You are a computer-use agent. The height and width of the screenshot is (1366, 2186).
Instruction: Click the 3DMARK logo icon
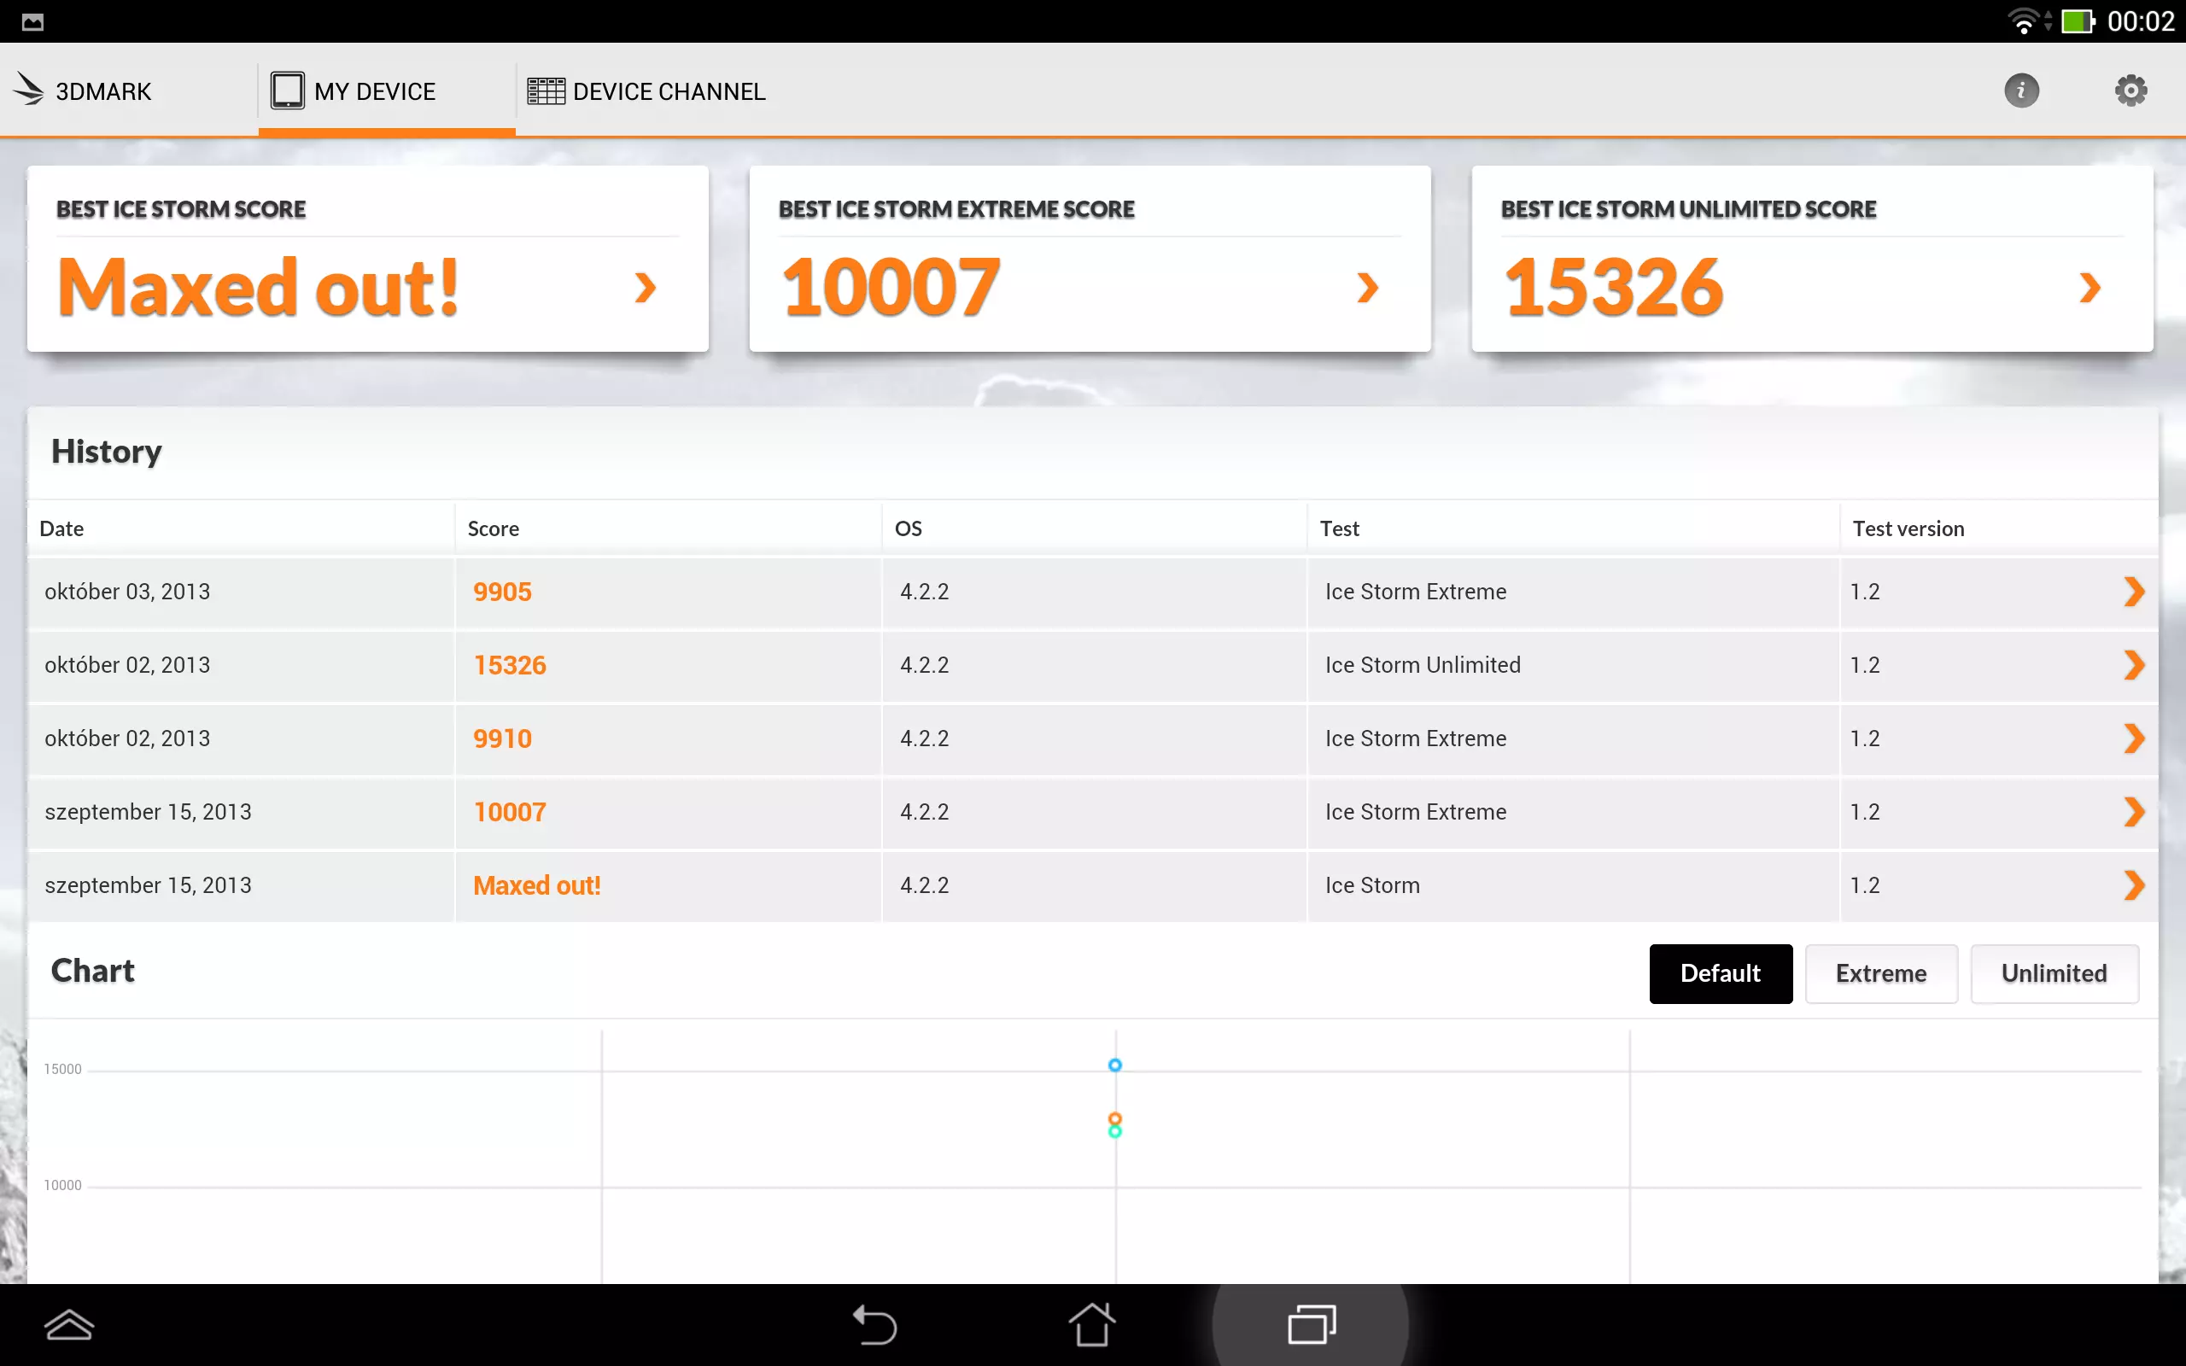click(x=29, y=90)
